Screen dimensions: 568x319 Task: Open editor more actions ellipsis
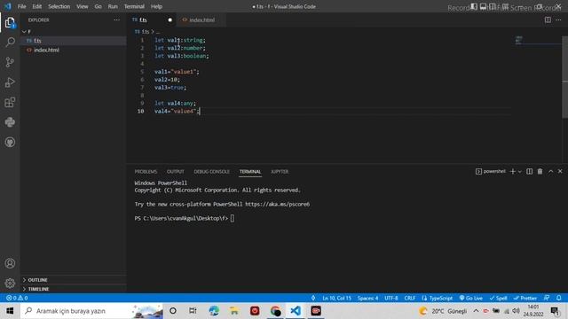coord(558,19)
